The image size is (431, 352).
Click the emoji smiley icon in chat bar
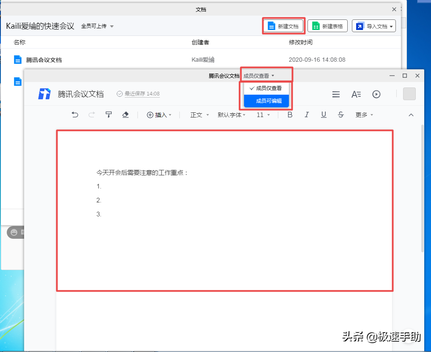14,232
